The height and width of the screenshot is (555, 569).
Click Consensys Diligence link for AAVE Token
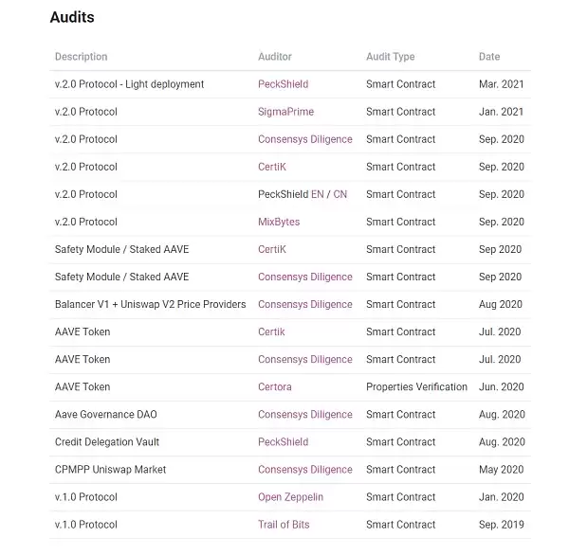click(304, 359)
